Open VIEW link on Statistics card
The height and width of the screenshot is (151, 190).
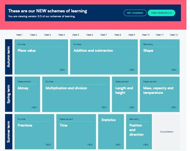pos(118,145)
